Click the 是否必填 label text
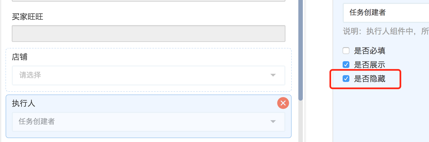 click(x=370, y=51)
